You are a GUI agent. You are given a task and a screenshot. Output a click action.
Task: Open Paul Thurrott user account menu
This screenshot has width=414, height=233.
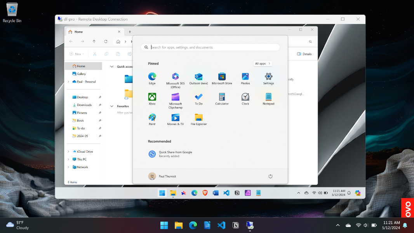(x=162, y=176)
